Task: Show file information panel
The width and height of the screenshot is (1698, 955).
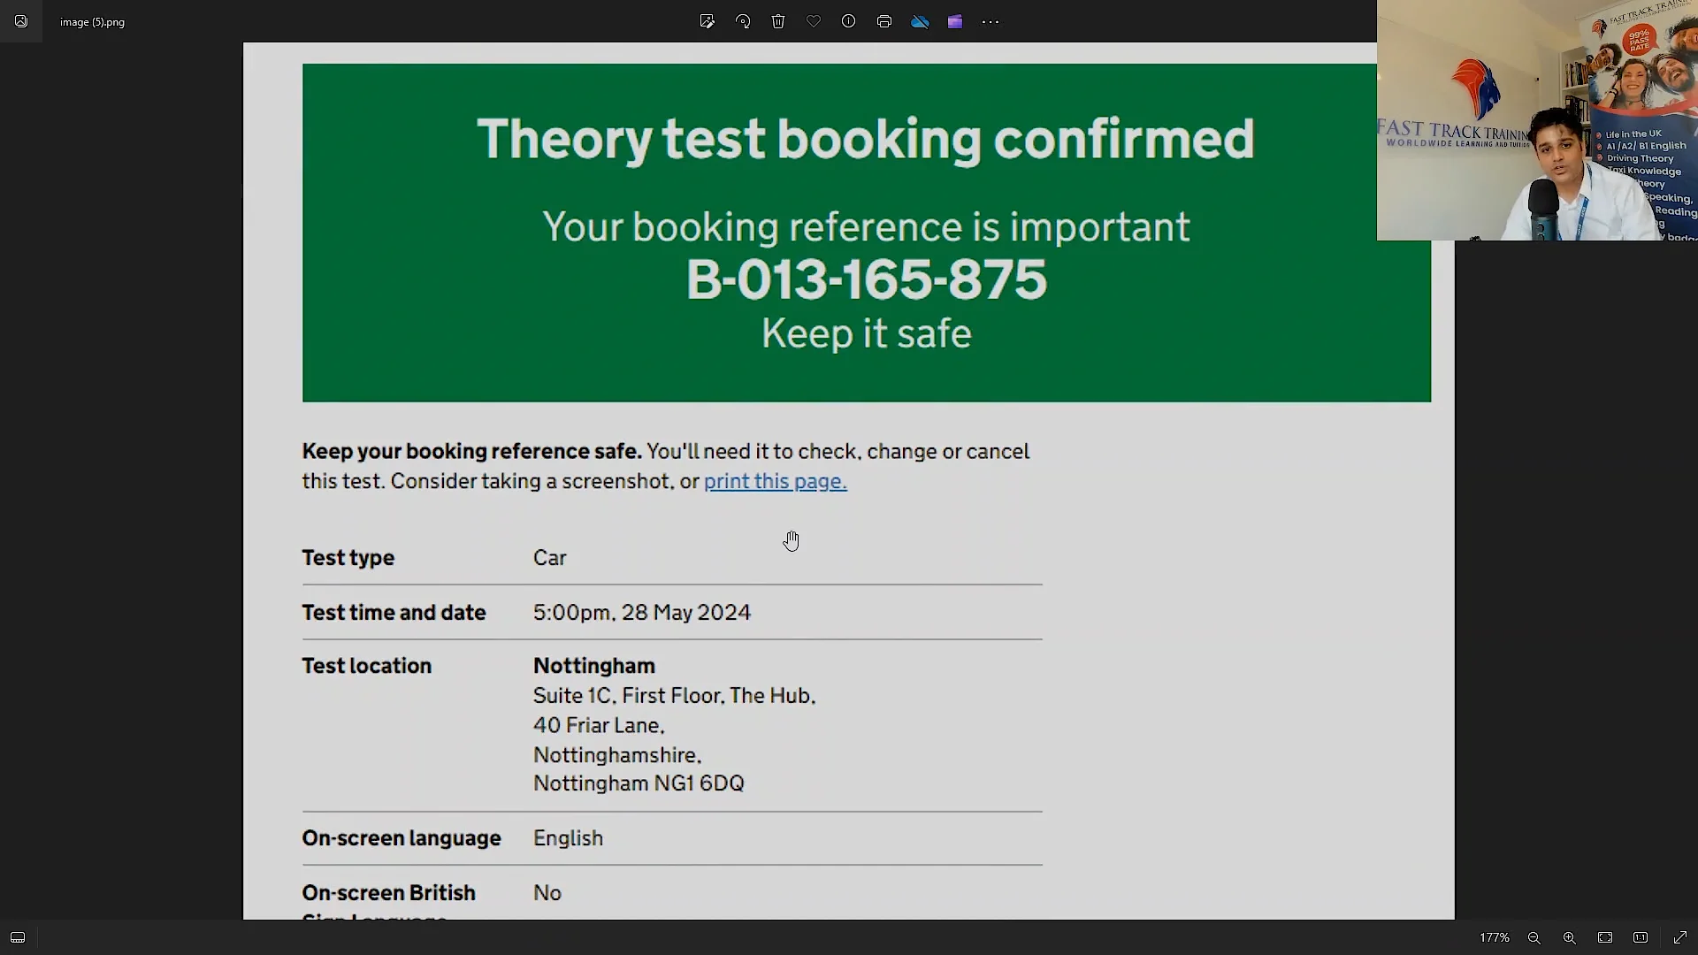Action: 849,21
